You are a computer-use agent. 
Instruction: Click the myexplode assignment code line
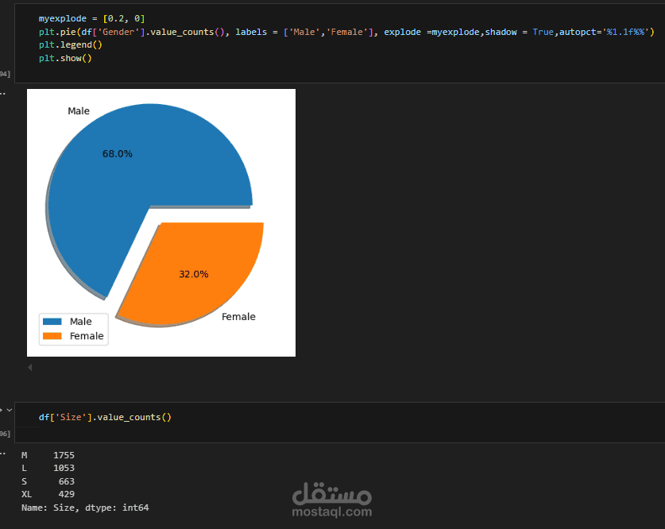click(91, 18)
